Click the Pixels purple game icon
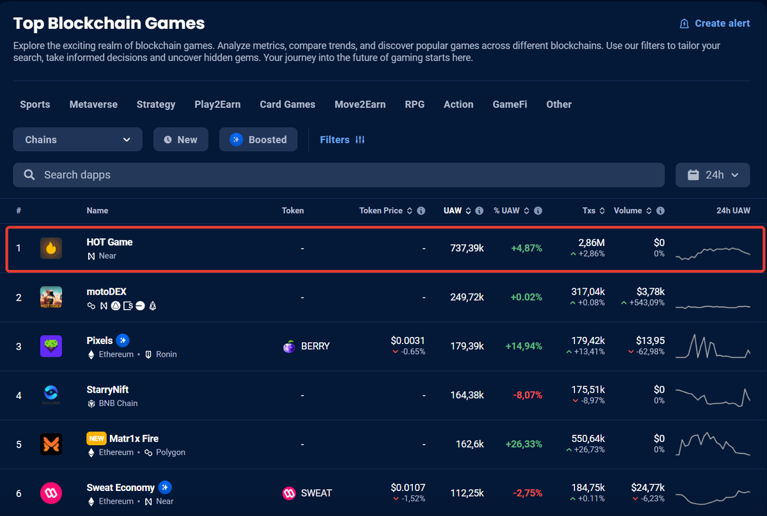 pos(51,346)
